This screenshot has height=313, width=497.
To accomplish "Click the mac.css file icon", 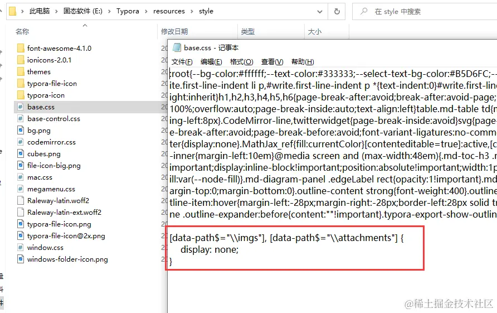I will click(x=21, y=177).
